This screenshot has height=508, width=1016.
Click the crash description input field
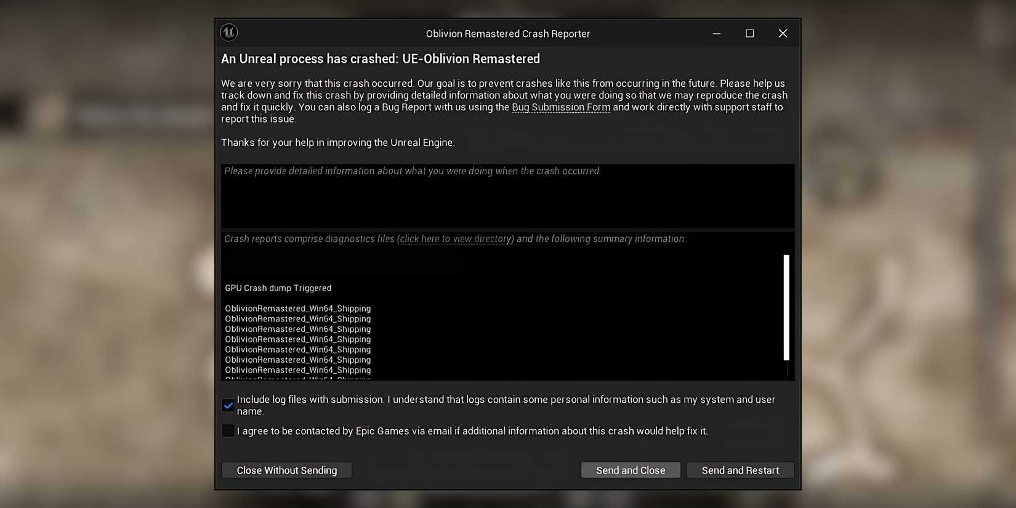[508, 196]
